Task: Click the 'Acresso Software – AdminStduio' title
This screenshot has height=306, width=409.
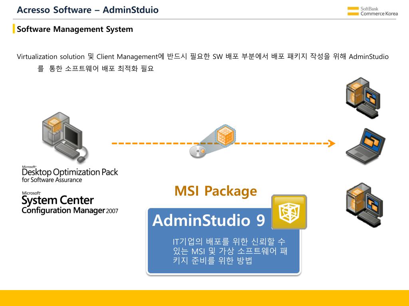Action: point(87,10)
